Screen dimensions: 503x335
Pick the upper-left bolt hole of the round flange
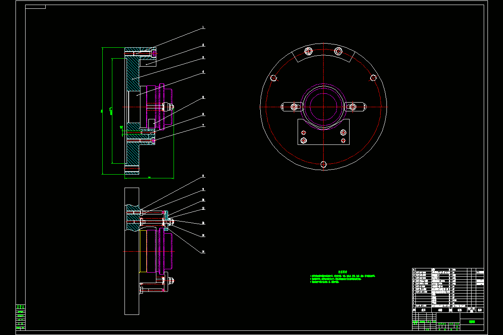[273, 78]
